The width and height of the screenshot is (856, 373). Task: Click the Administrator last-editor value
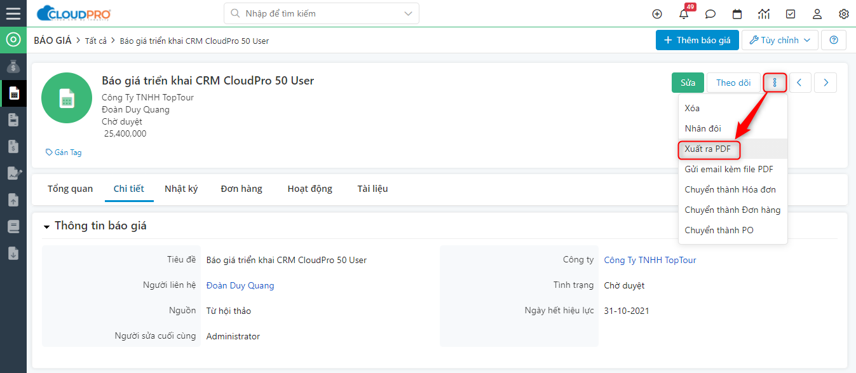[x=233, y=336]
